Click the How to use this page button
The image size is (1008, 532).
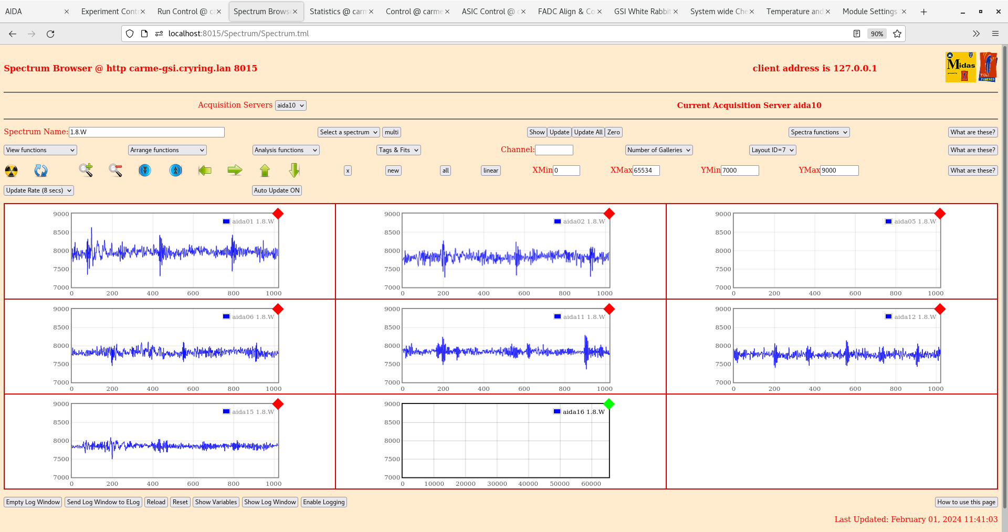966,502
